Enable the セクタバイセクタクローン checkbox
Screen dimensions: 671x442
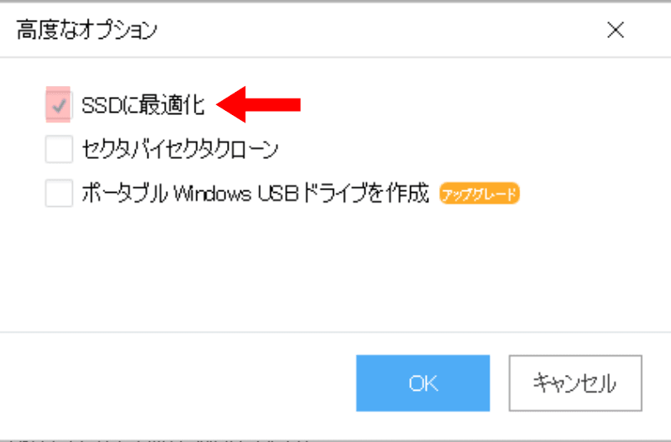tap(59, 149)
